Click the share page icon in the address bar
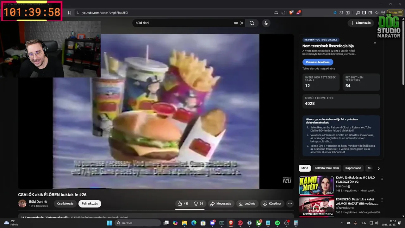Viewport: 405px width, 228px height. [x=283, y=13]
